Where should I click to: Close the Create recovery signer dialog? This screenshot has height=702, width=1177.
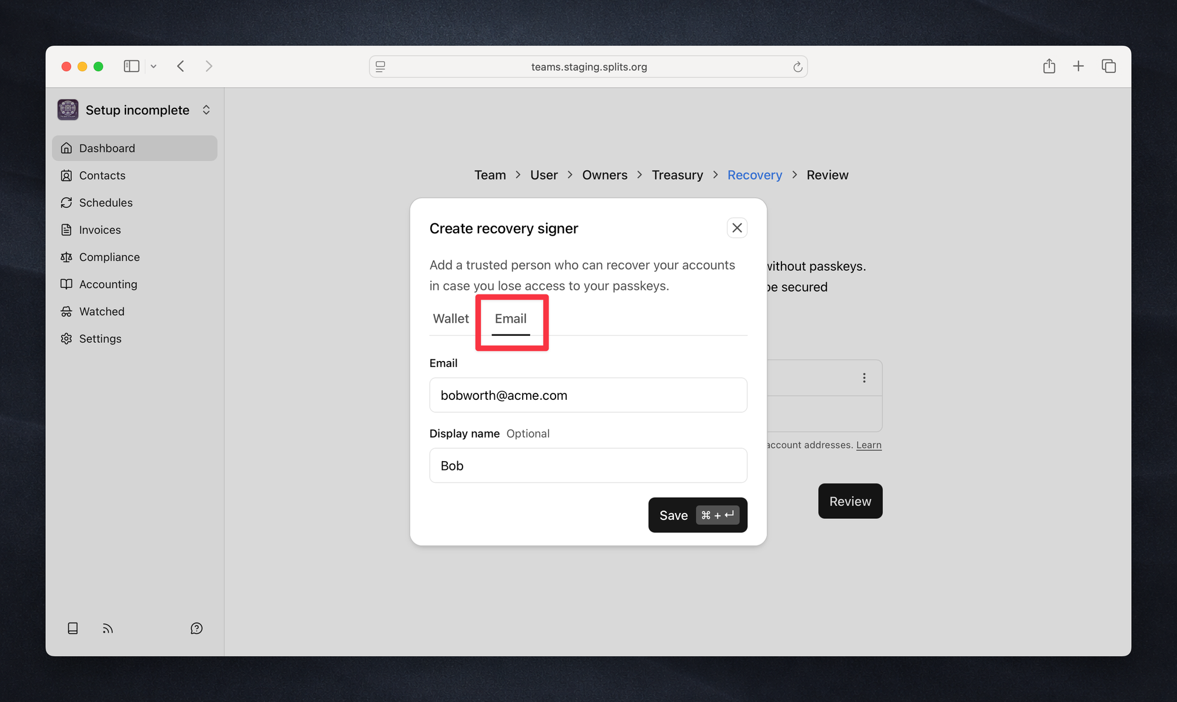(737, 228)
